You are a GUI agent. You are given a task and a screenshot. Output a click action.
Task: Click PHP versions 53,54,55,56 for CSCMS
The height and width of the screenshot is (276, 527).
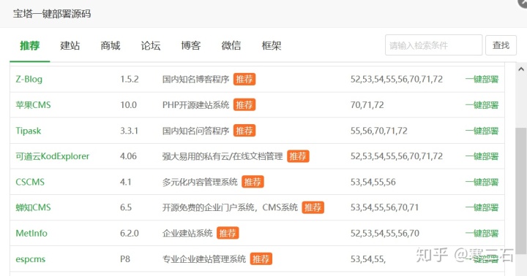[x=373, y=182]
